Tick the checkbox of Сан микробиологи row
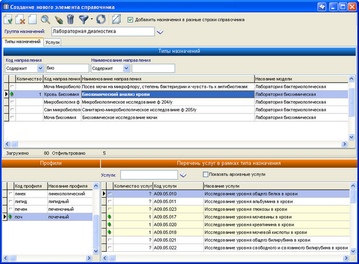The height and width of the screenshot is (264, 359). point(12,110)
